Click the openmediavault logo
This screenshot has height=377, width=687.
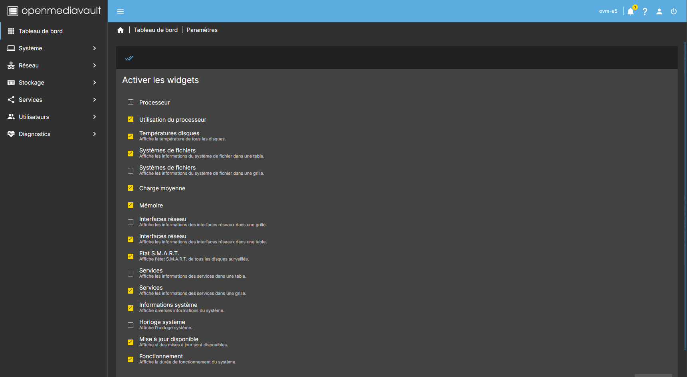[54, 11]
